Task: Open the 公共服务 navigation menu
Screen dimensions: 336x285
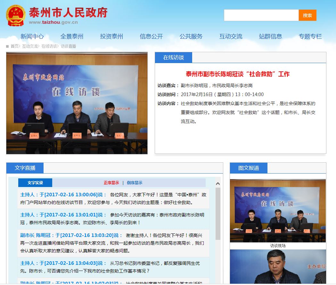Action: 191,36
